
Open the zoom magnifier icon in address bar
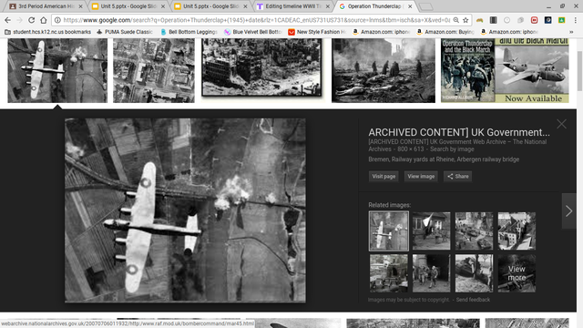tap(455, 20)
